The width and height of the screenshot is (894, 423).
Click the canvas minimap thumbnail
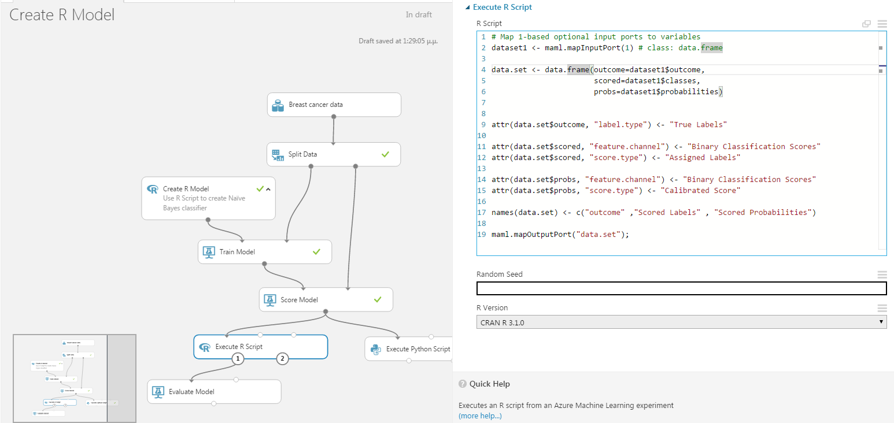(74, 378)
